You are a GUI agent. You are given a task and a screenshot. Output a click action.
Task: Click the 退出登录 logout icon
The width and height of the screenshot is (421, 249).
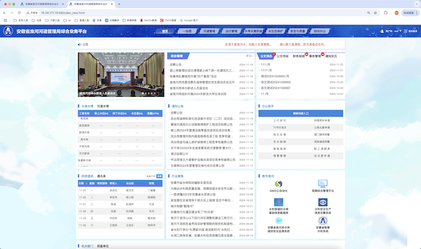(x=405, y=31)
